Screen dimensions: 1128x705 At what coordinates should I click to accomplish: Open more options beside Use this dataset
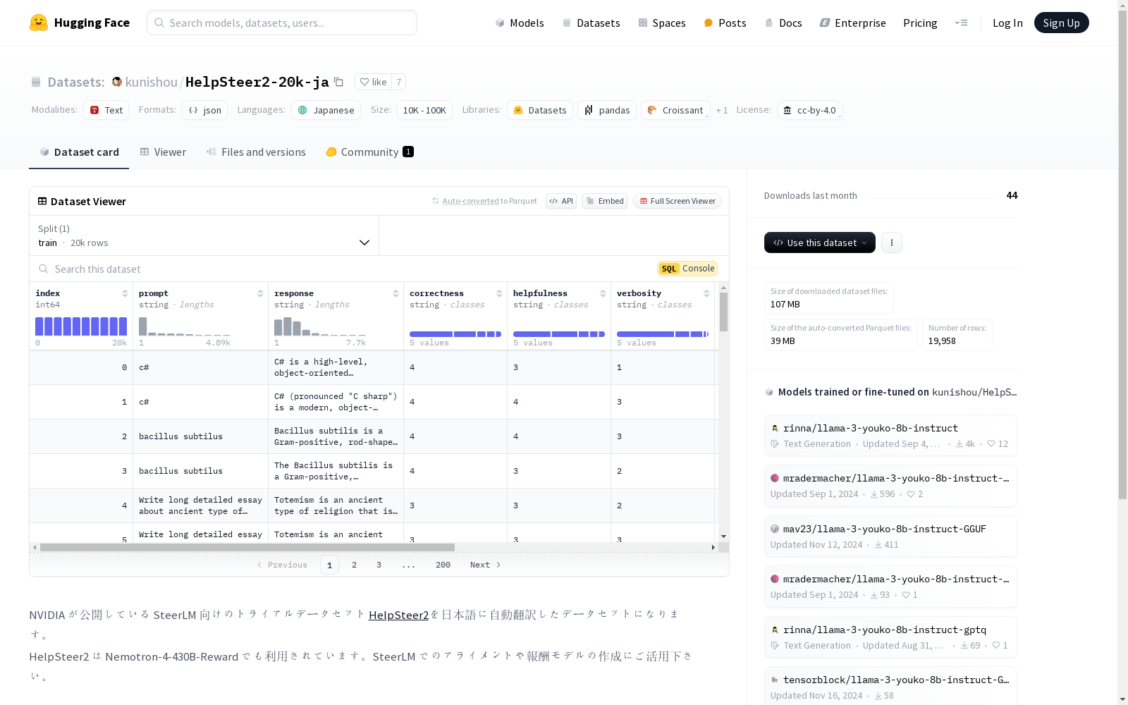tap(892, 243)
